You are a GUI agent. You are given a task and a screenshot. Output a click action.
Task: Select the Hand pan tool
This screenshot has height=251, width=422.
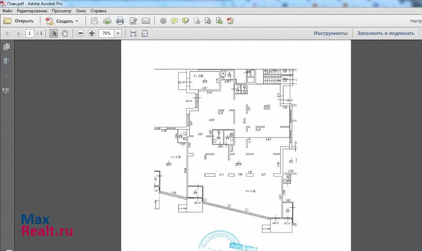pyautogui.click(x=65, y=33)
